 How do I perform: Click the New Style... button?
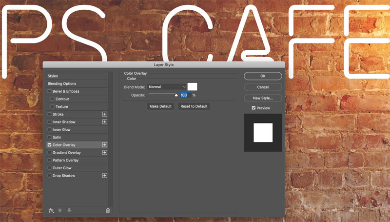pos(263,98)
